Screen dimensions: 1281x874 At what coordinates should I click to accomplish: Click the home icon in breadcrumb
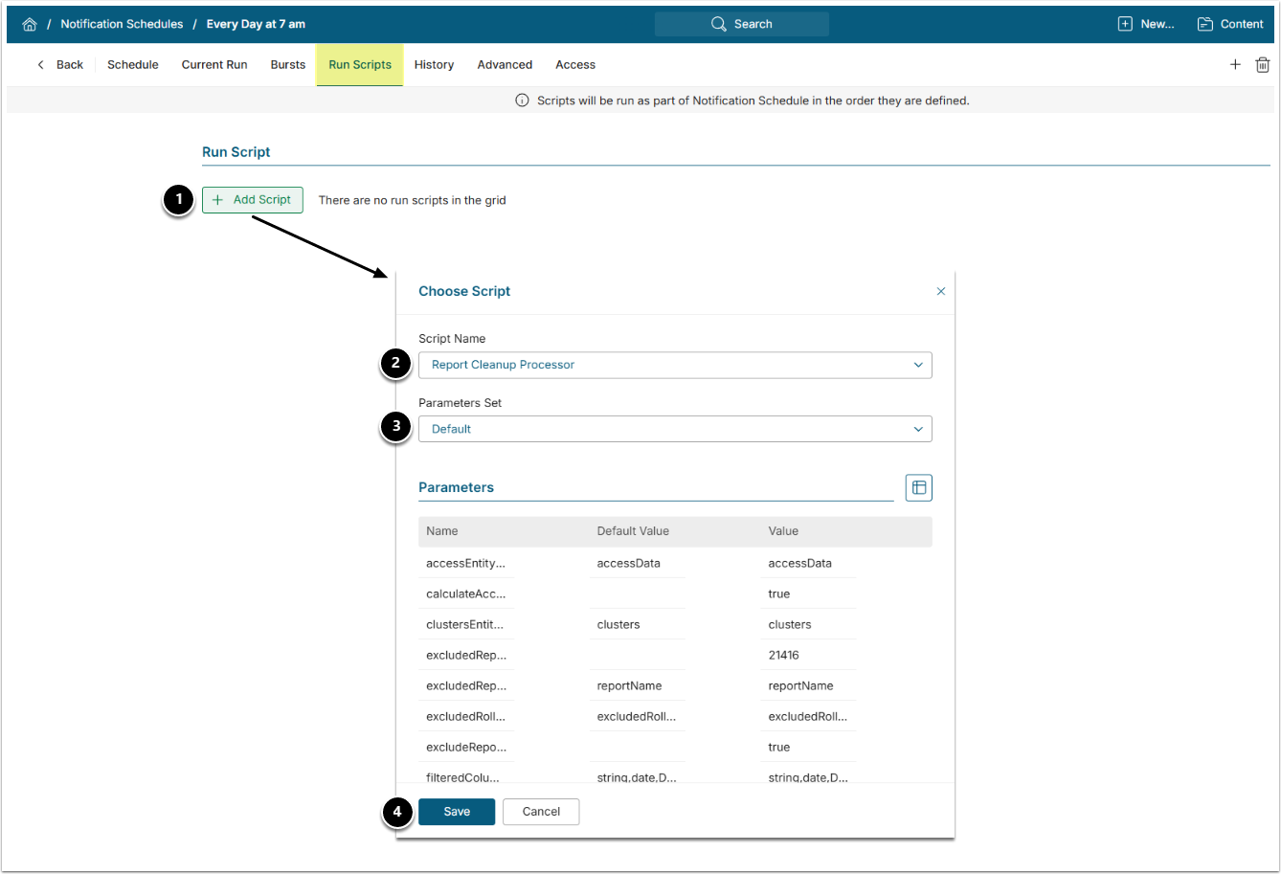pos(30,24)
